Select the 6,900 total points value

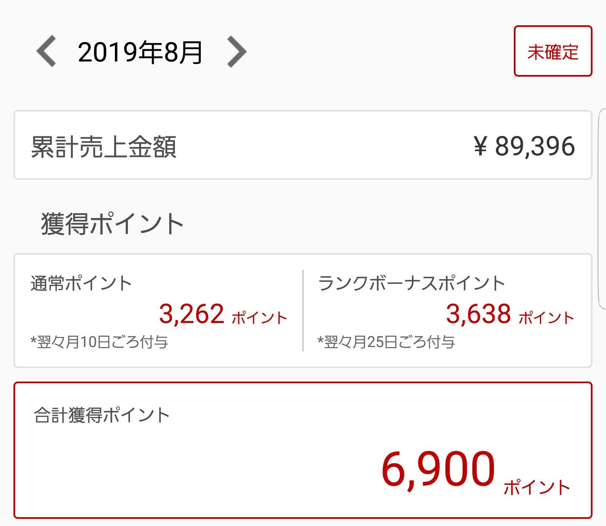(438, 469)
